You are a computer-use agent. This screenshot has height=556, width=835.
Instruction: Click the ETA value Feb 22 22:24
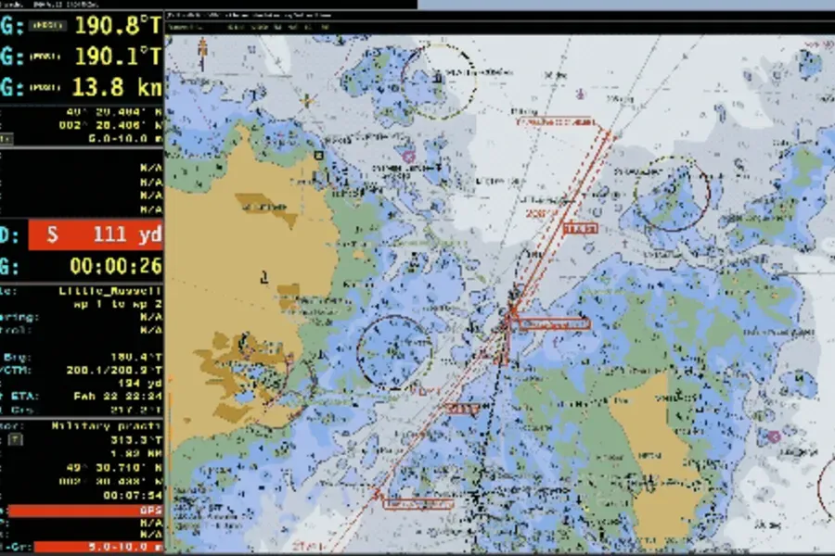pos(117,397)
